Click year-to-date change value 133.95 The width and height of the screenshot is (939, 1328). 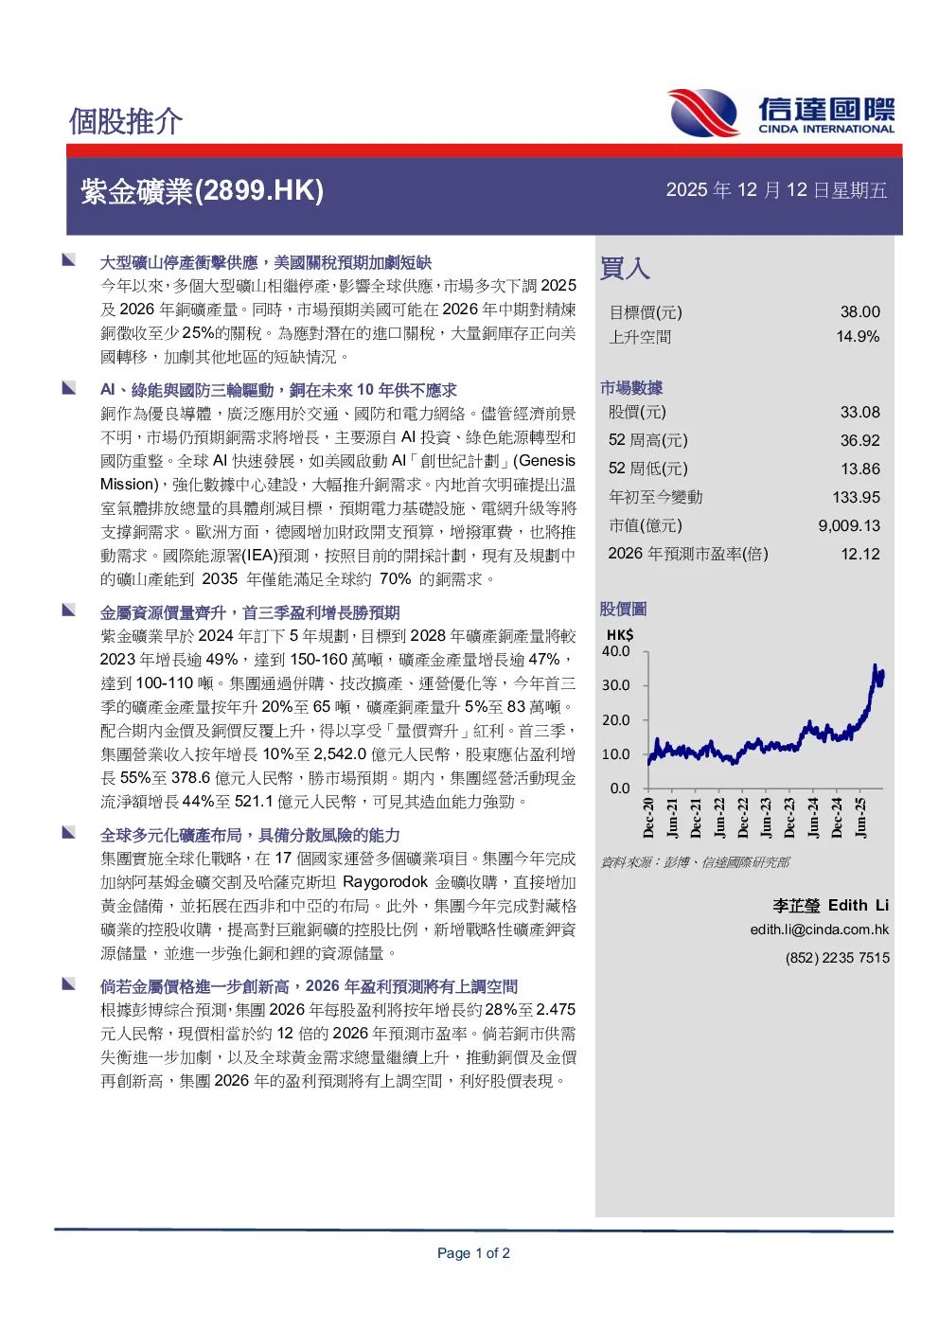(x=856, y=498)
